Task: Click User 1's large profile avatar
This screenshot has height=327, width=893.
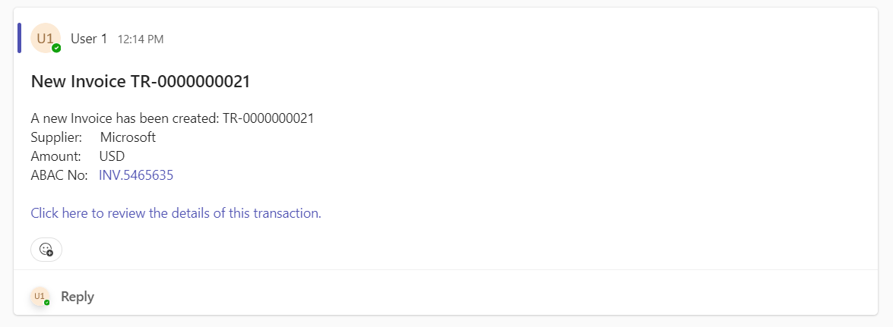Action: point(45,38)
